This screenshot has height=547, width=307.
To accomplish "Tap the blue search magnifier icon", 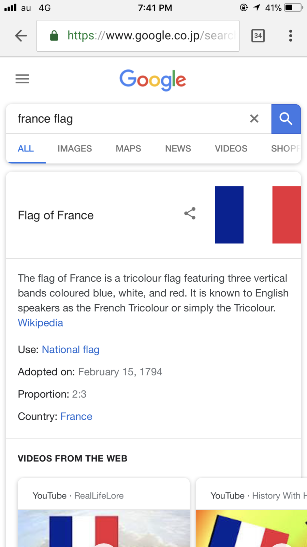I will click(x=286, y=119).
